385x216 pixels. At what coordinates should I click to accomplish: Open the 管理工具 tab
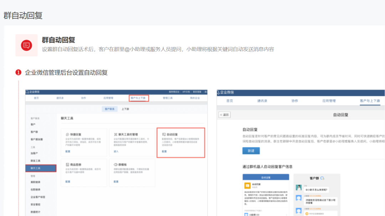(x=168, y=98)
